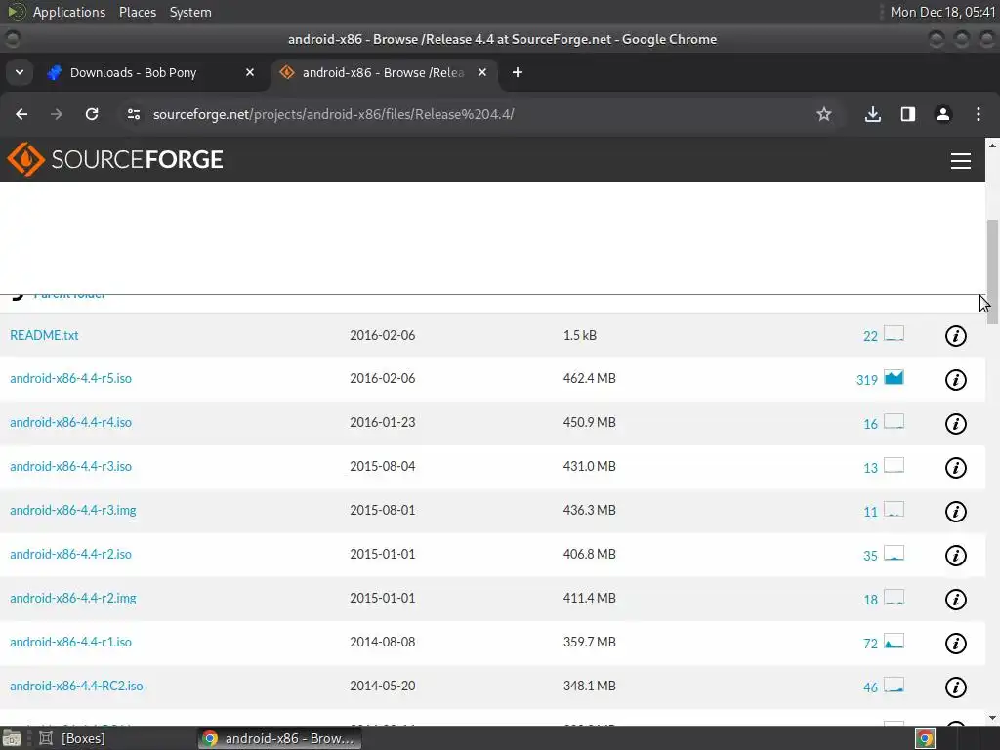Click weekly download count 319
This screenshot has width=1000, height=750.
click(x=867, y=380)
